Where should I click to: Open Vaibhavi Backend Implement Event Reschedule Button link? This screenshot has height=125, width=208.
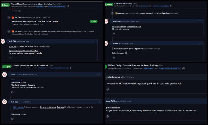tap(35, 21)
